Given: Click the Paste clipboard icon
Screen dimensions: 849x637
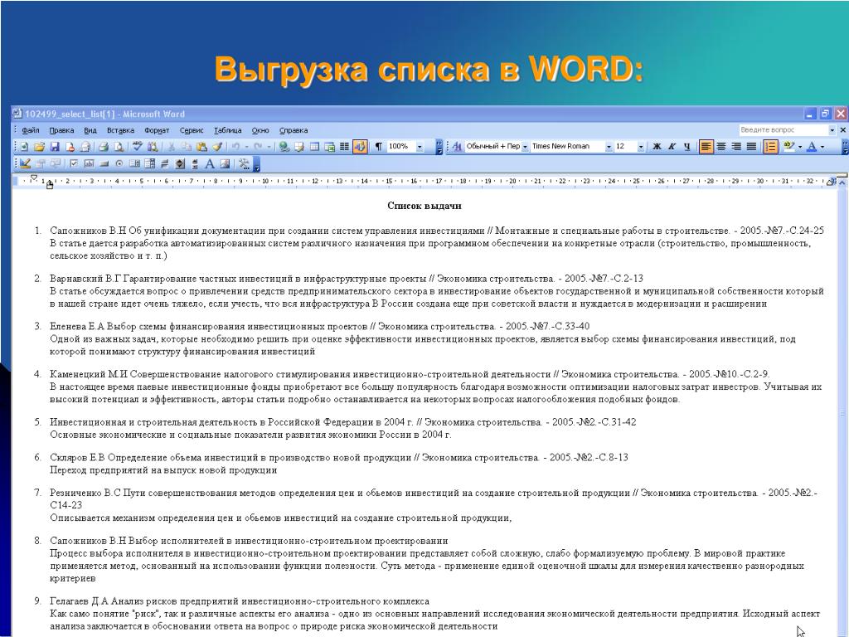Looking at the screenshot, I should [x=201, y=147].
